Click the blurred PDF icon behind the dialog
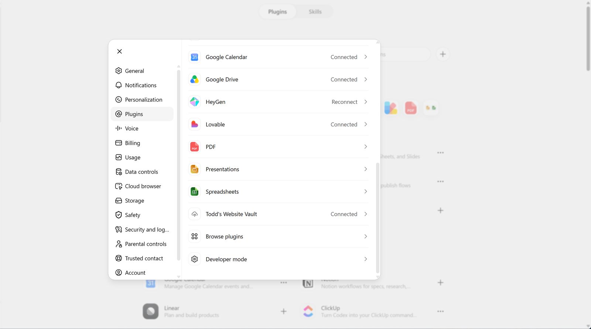 click(411, 108)
